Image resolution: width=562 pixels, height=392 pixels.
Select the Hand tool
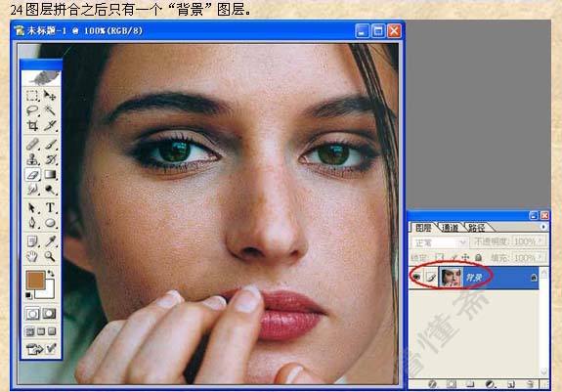pyautogui.click(x=32, y=256)
